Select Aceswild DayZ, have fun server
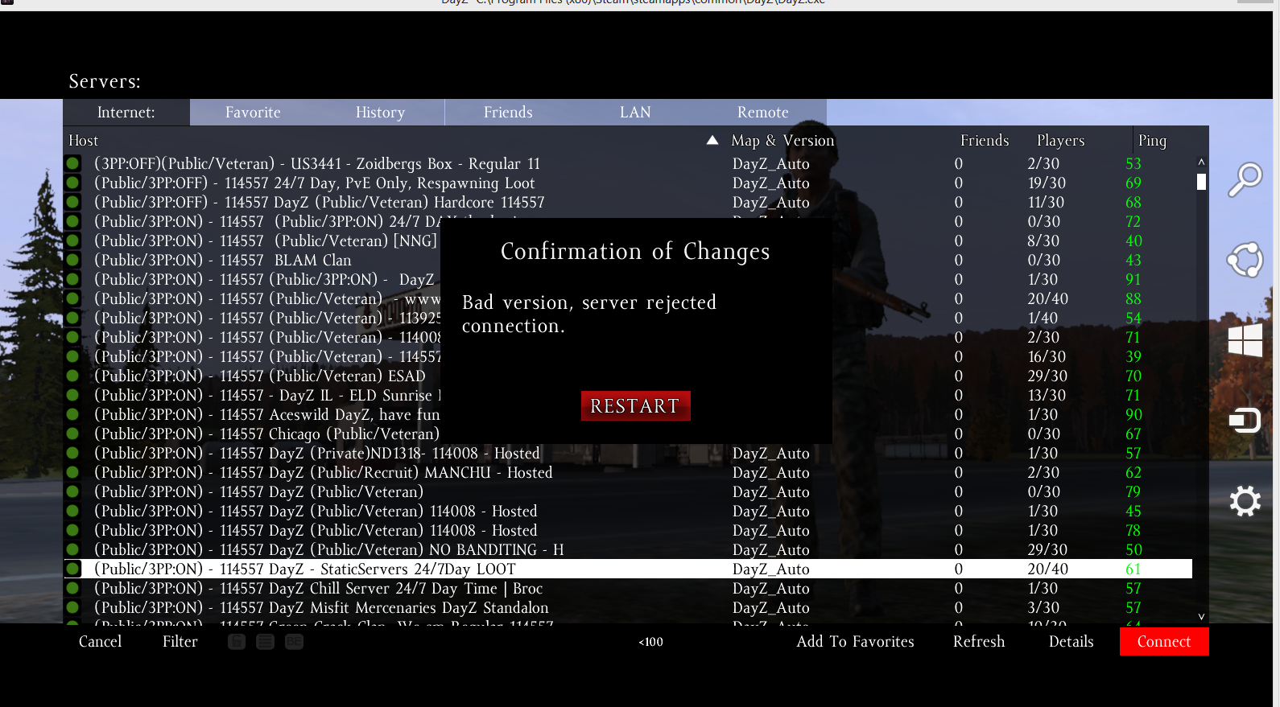The height and width of the screenshot is (707, 1280). 628,414
